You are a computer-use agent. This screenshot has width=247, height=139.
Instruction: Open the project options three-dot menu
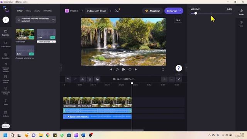tap(111, 11)
